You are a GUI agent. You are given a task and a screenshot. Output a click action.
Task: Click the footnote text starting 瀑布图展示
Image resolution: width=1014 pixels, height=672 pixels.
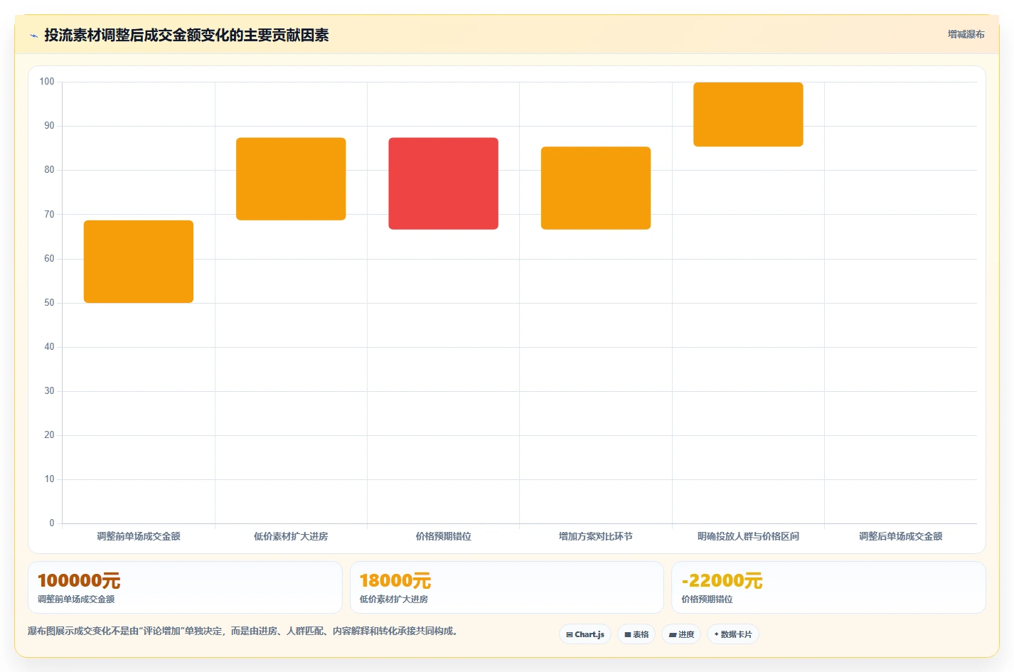pyautogui.click(x=245, y=631)
